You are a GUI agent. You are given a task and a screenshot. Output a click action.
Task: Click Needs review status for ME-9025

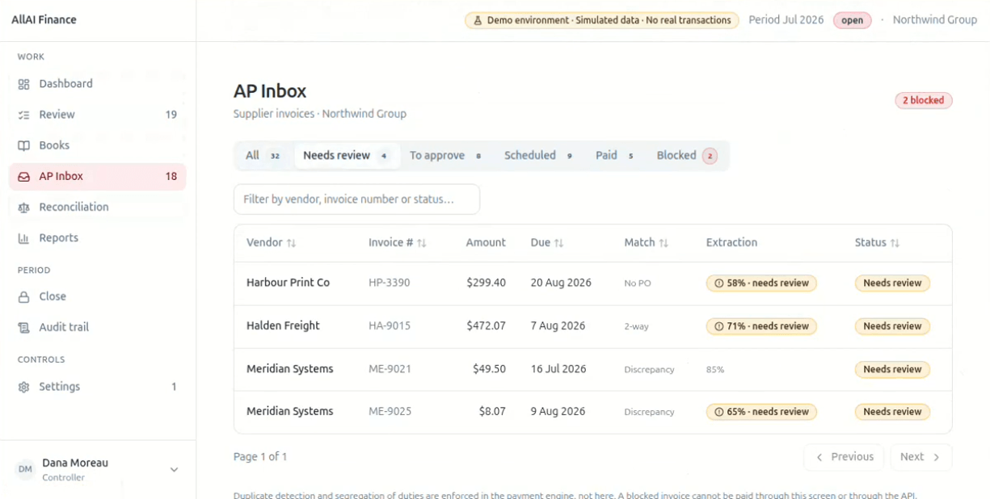(892, 412)
